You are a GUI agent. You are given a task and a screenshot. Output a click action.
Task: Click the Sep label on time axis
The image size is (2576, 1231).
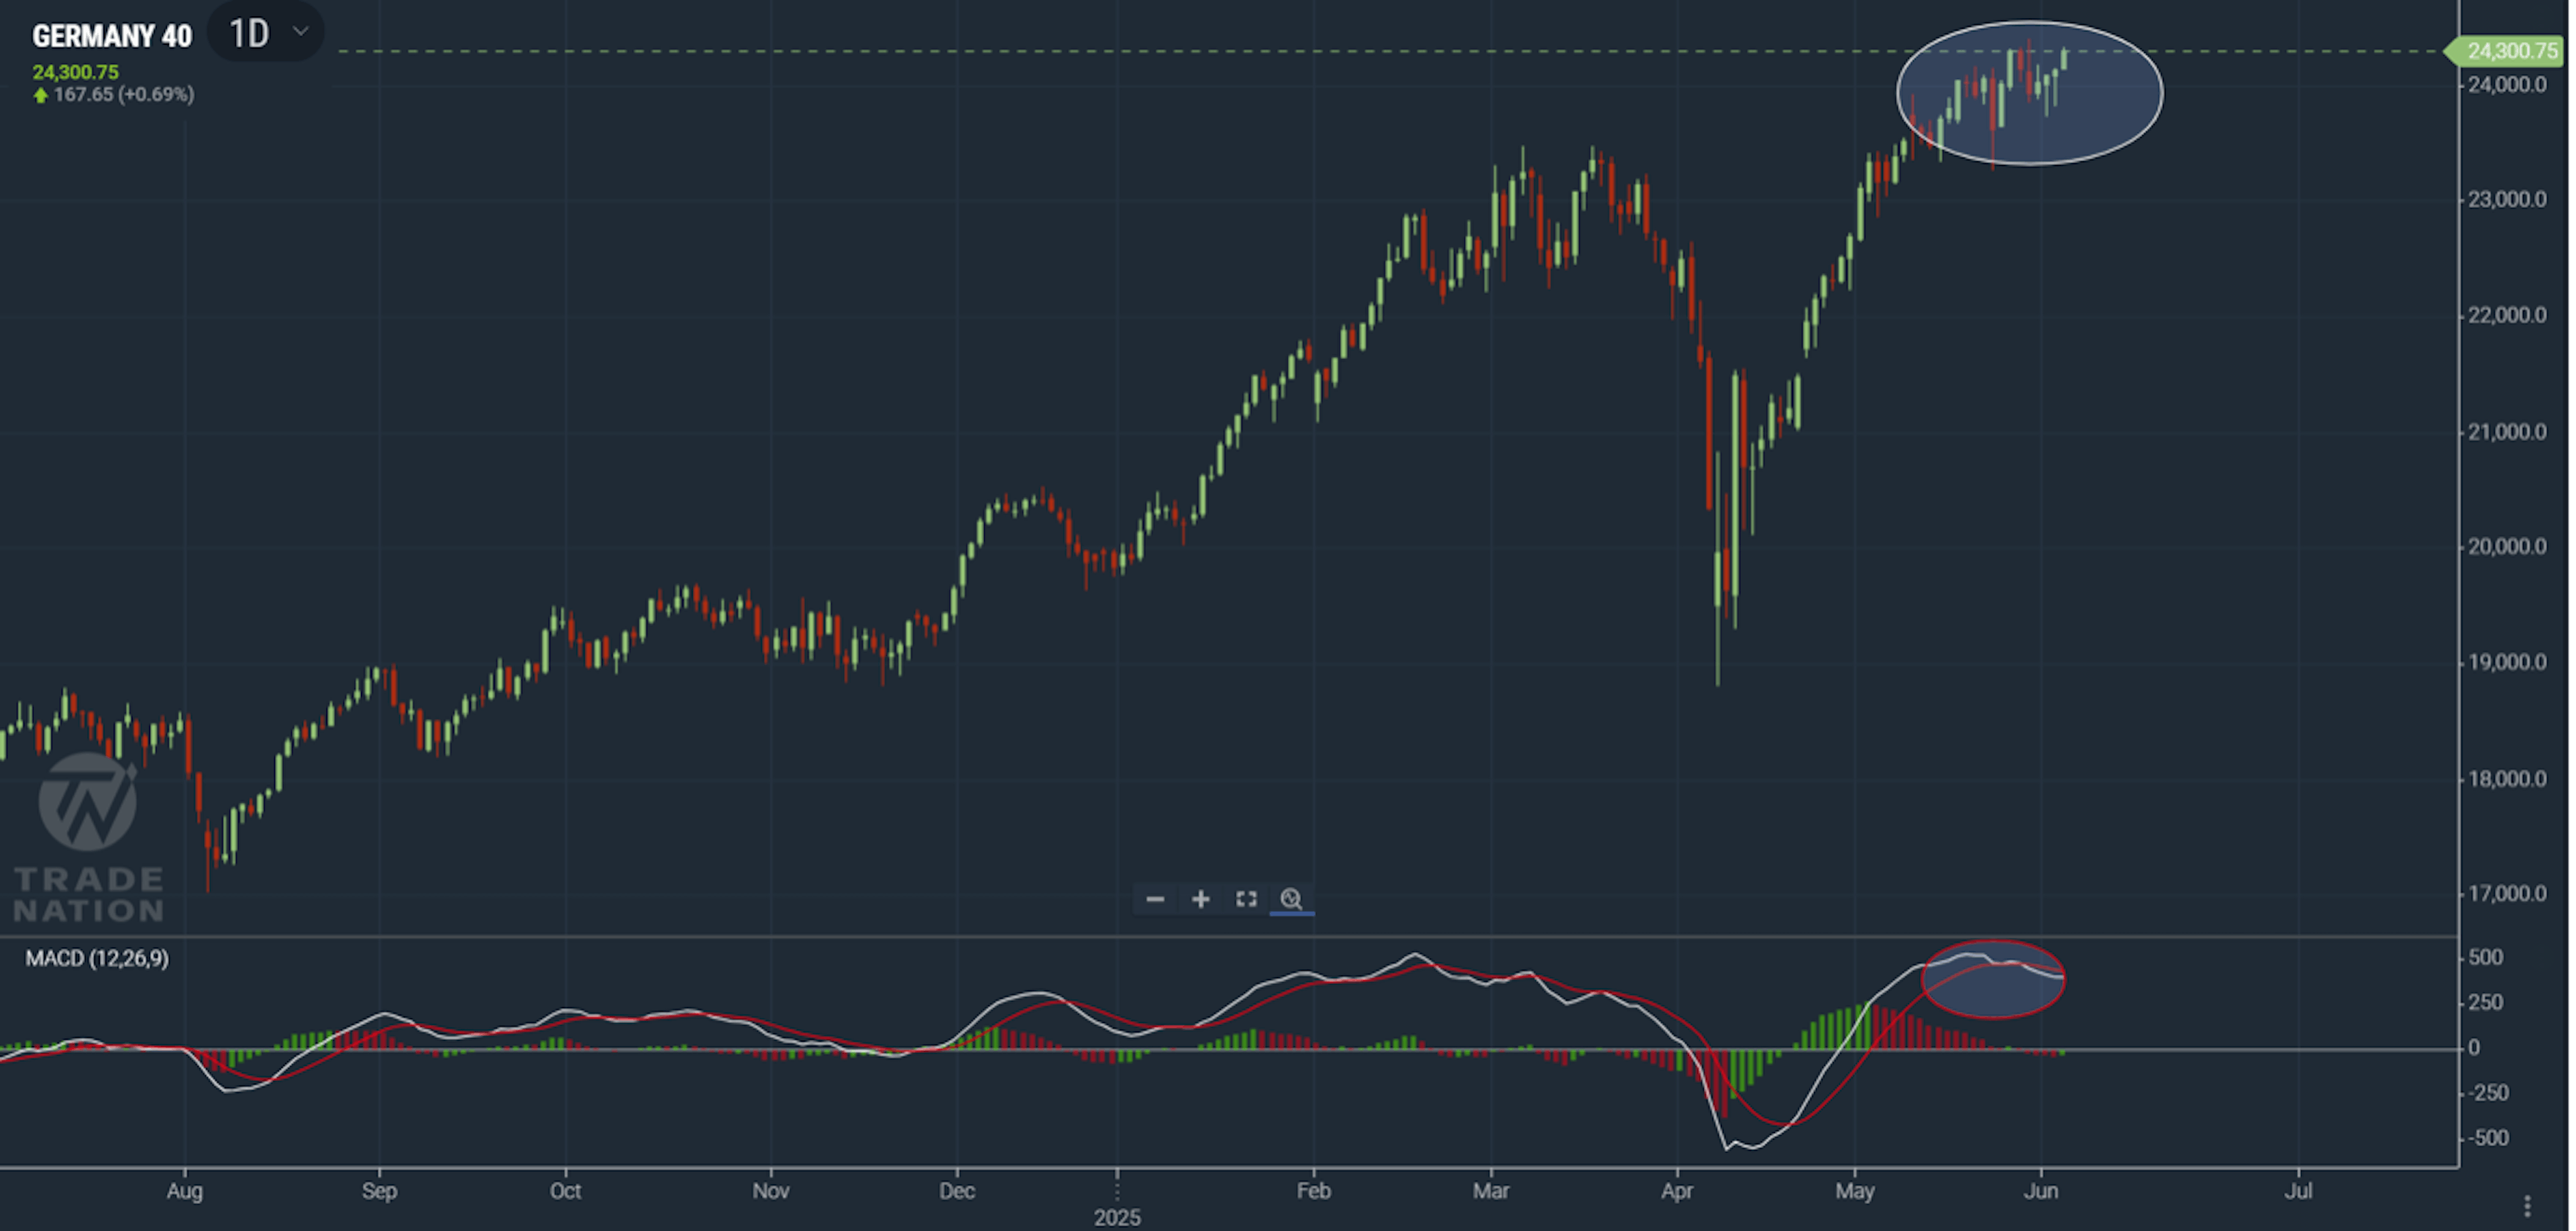click(x=379, y=1191)
